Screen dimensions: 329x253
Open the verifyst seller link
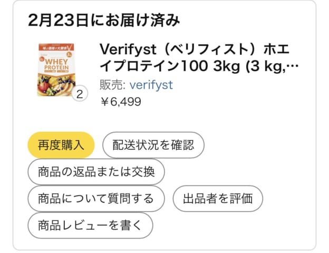point(151,85)
